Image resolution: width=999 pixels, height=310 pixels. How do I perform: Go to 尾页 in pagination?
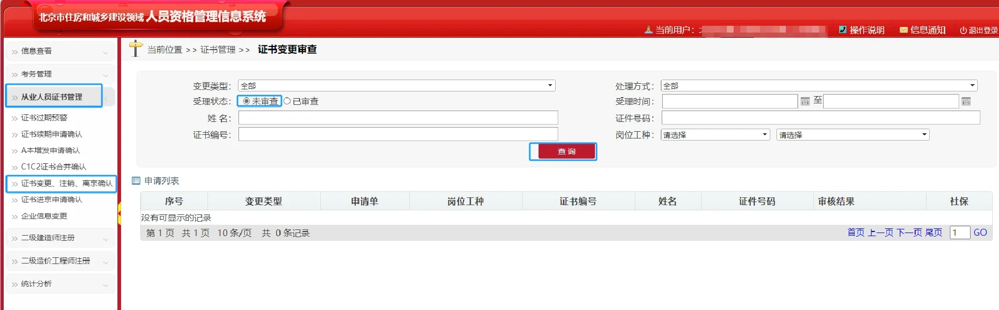point(933,233)
